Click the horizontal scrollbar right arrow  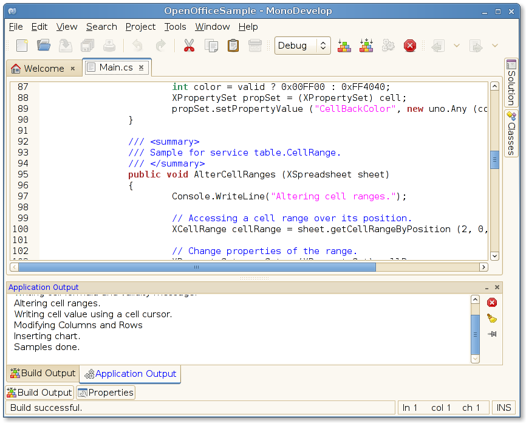[x=483, y=267]
